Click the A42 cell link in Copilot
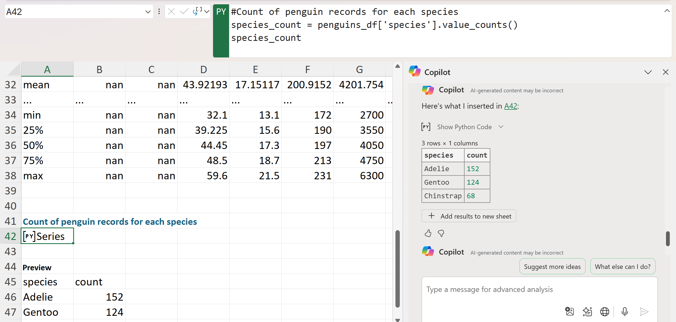The width and height of the screenshot is (676, 322). (x=510, y=106)
